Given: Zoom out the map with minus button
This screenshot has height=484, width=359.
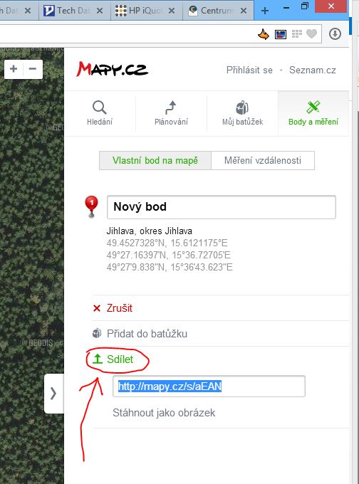Looking at the screenshot, I should pos(33,69).
